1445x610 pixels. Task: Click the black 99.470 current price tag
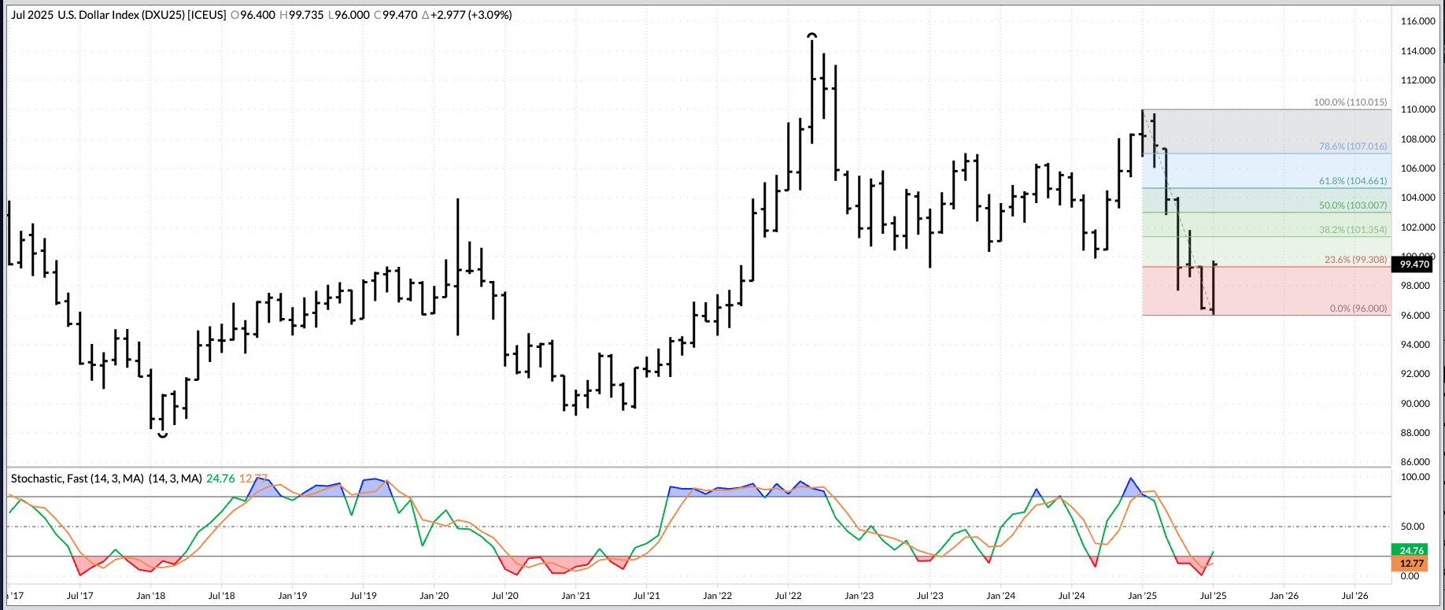tap(1414, 264)
